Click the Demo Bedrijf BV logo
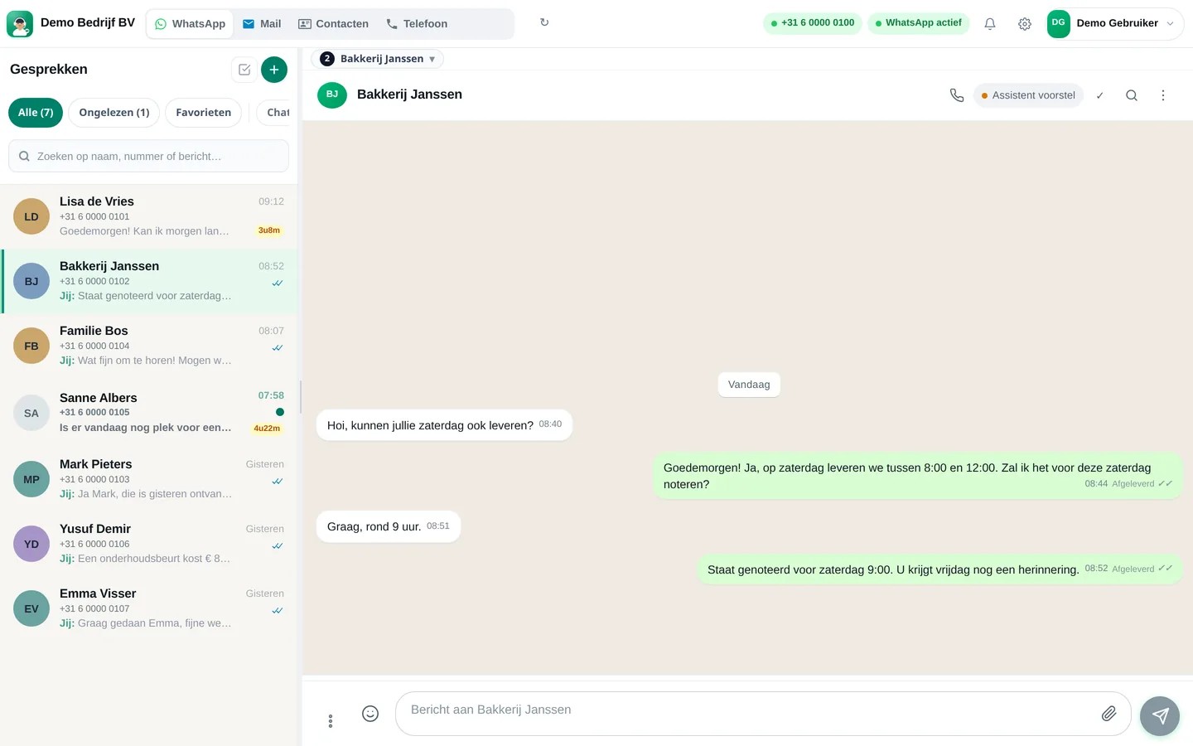 tap(20, 24)
